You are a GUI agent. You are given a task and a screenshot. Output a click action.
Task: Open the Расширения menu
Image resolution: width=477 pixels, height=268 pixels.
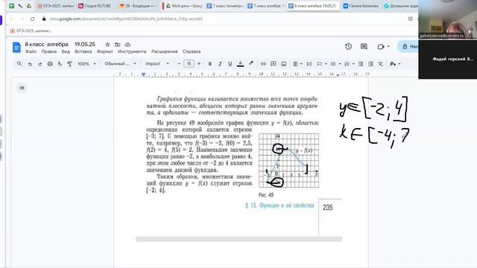165,51
